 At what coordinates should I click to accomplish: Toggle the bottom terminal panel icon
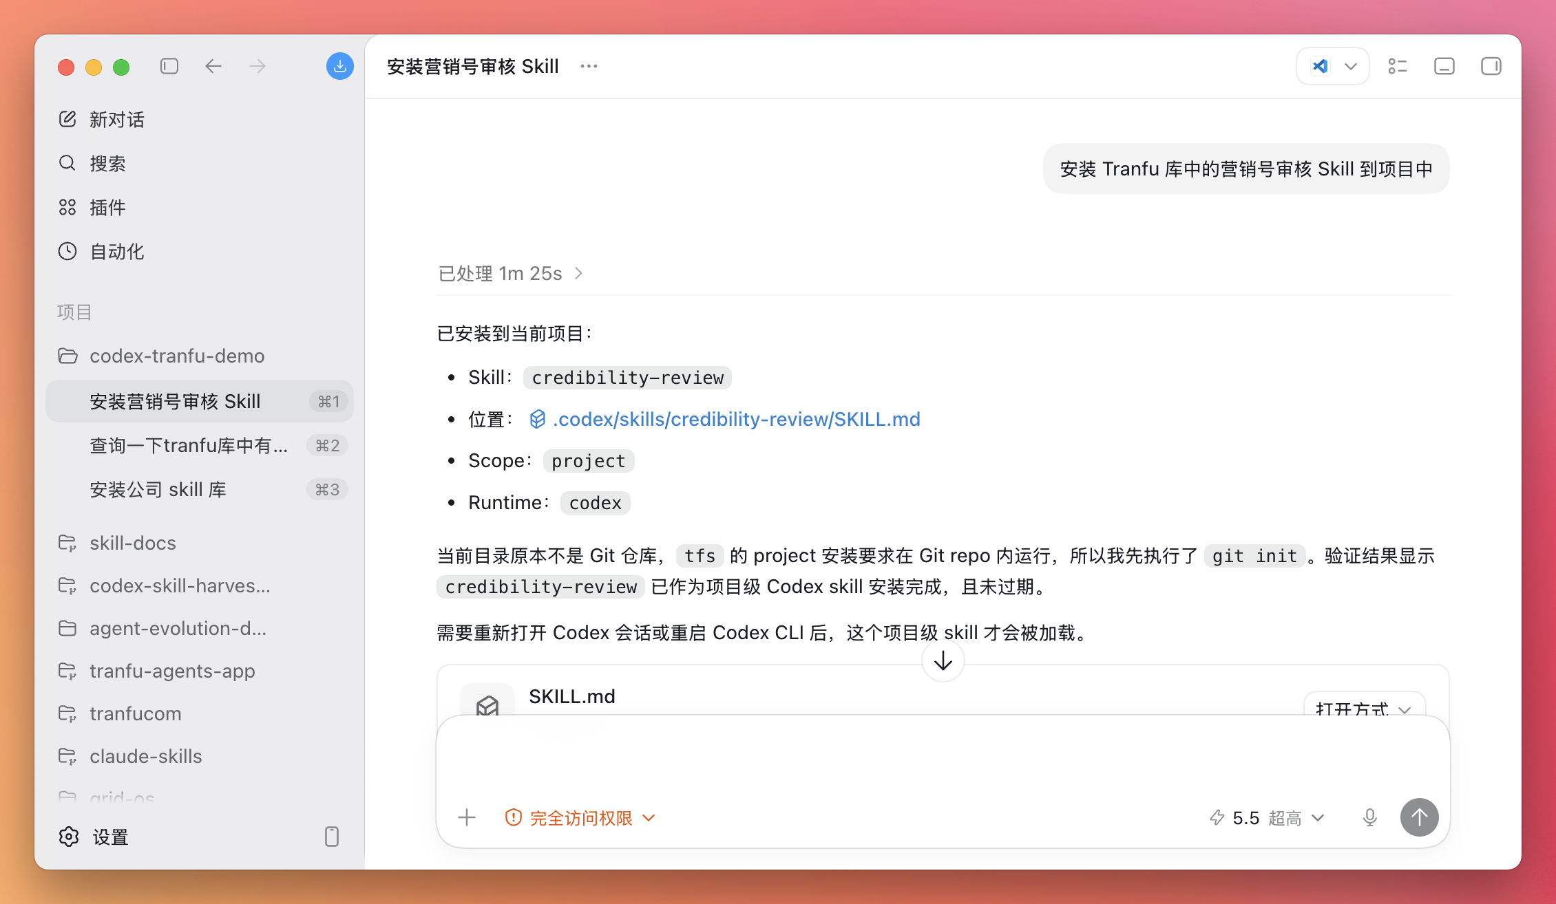[1444, 66]
